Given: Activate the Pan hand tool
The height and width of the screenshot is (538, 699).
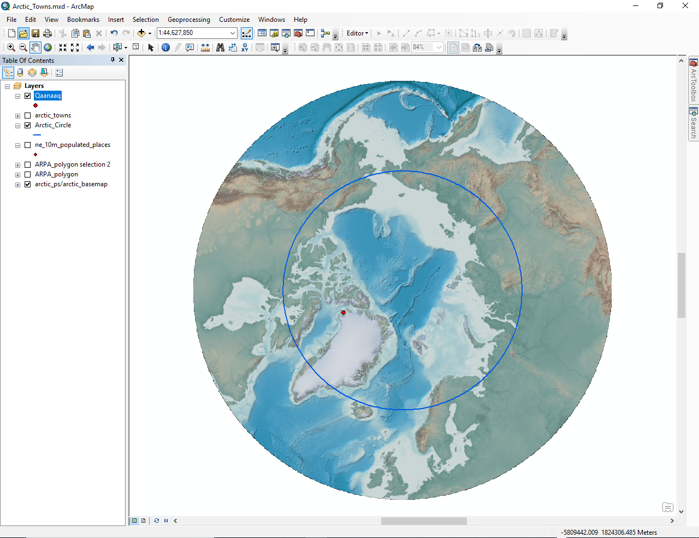Looking at the screenshot, I should click(35, 48).
